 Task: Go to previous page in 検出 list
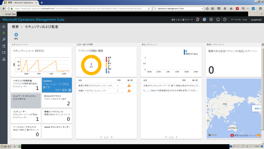point(166,137)
